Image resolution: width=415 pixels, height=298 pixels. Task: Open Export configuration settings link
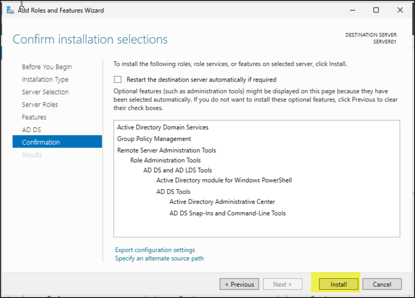(x=155, y=250)
